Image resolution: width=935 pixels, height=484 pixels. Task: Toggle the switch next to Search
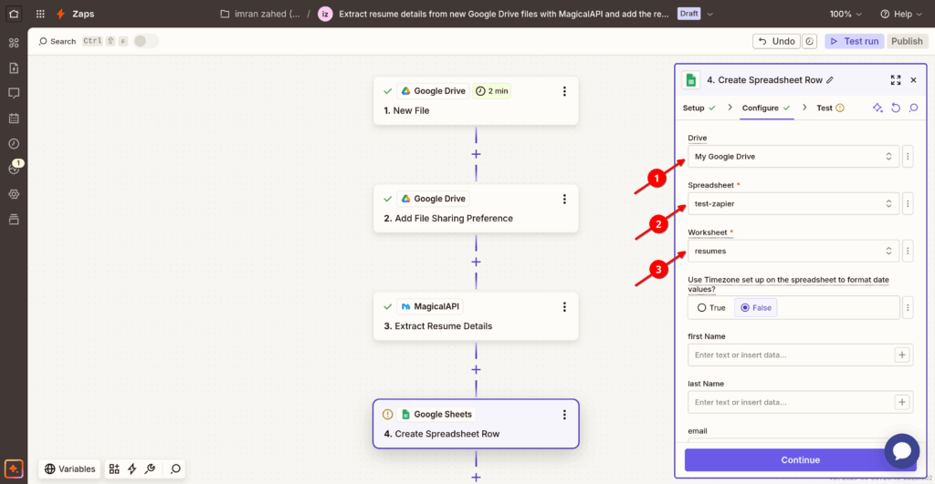point(145,41)
